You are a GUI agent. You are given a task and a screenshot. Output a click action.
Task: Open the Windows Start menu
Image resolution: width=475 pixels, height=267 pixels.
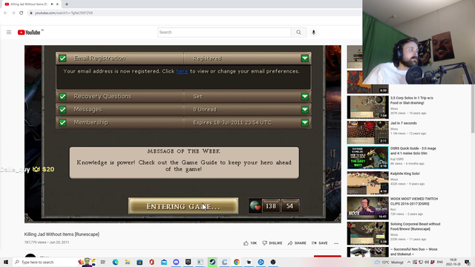pos(6,262)
